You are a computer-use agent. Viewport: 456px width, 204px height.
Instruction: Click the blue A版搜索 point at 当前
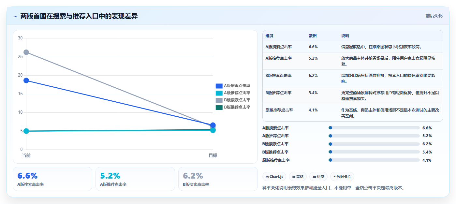tap(26, 80)
